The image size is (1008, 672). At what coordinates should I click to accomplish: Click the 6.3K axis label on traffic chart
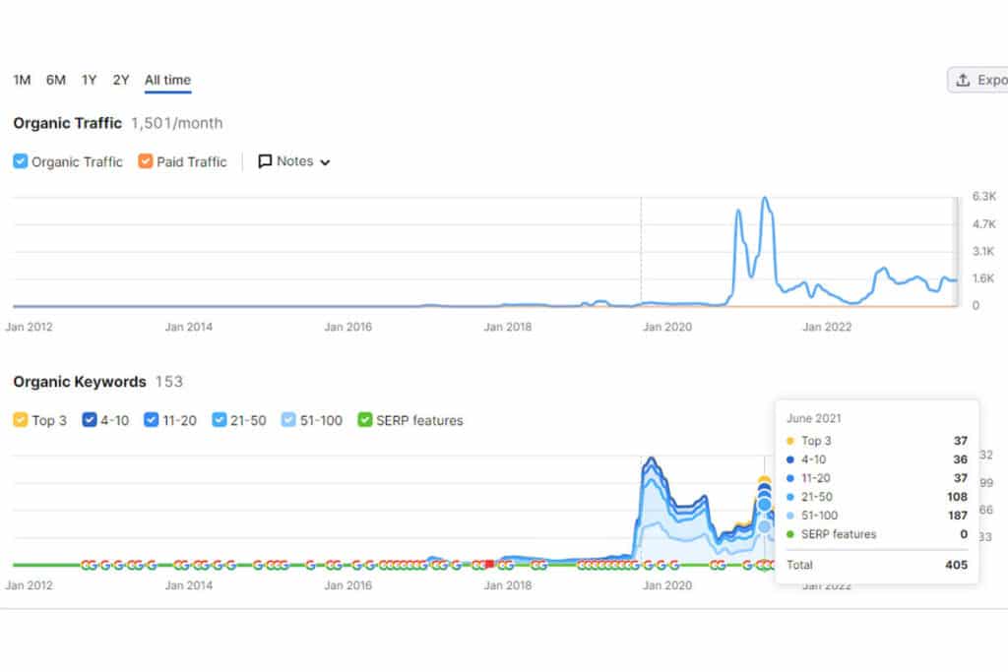click(x=983, y=196)
